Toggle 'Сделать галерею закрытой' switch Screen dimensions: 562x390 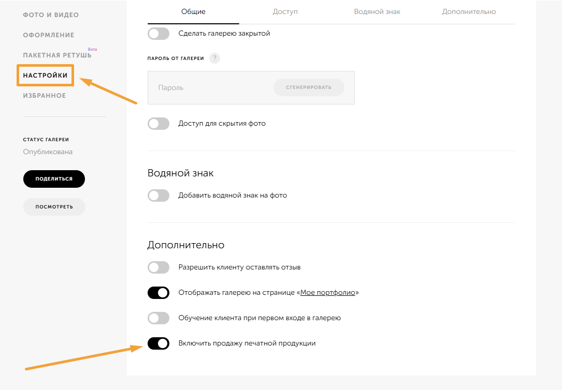(x=158, y=34)
